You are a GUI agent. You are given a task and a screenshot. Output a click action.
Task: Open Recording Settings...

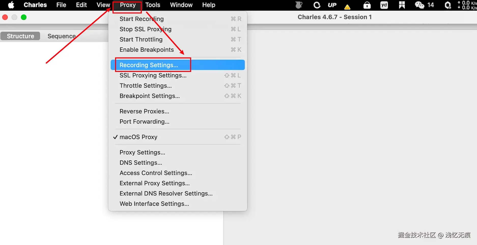coord(178,65)
